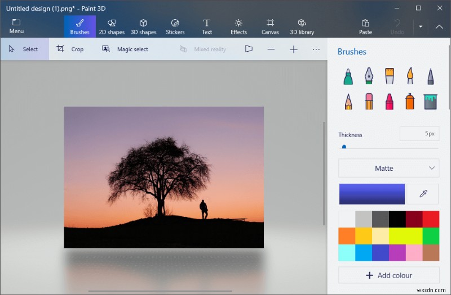Select the Spray can brush

[x=410, y=102]
